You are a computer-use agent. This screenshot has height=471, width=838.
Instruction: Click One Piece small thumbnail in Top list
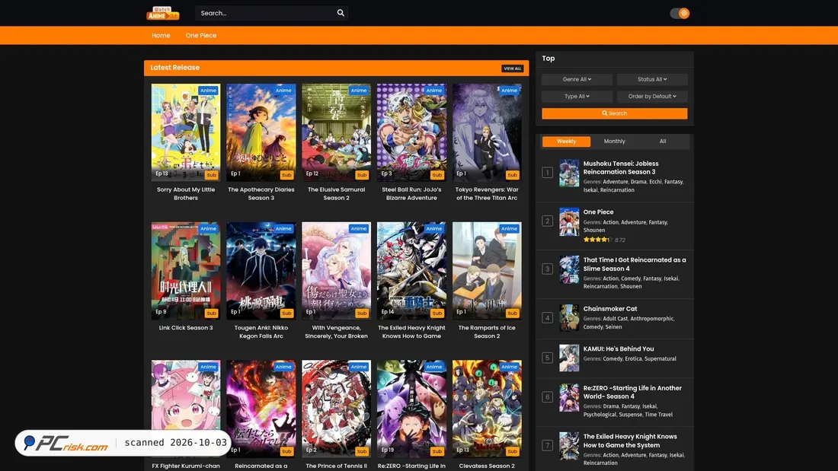569,221
